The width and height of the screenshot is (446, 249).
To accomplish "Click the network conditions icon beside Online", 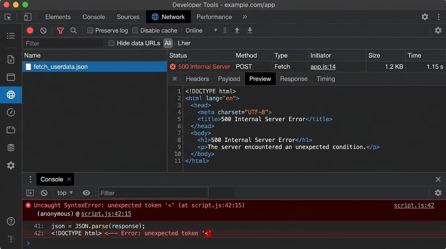I will pos(225,30).
